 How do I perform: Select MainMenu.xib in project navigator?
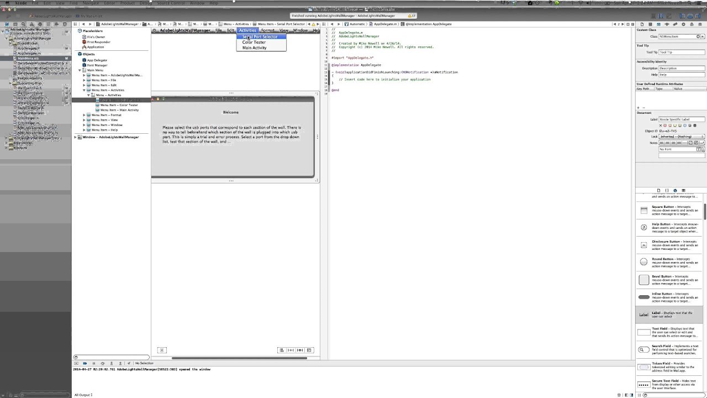click(x=28, y=59)
